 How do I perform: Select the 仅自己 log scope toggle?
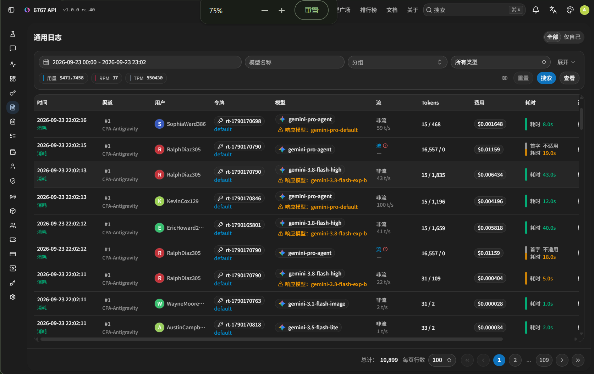click(x=572, y=37)
